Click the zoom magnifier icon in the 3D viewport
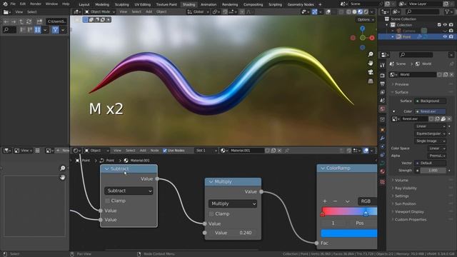 371,54
